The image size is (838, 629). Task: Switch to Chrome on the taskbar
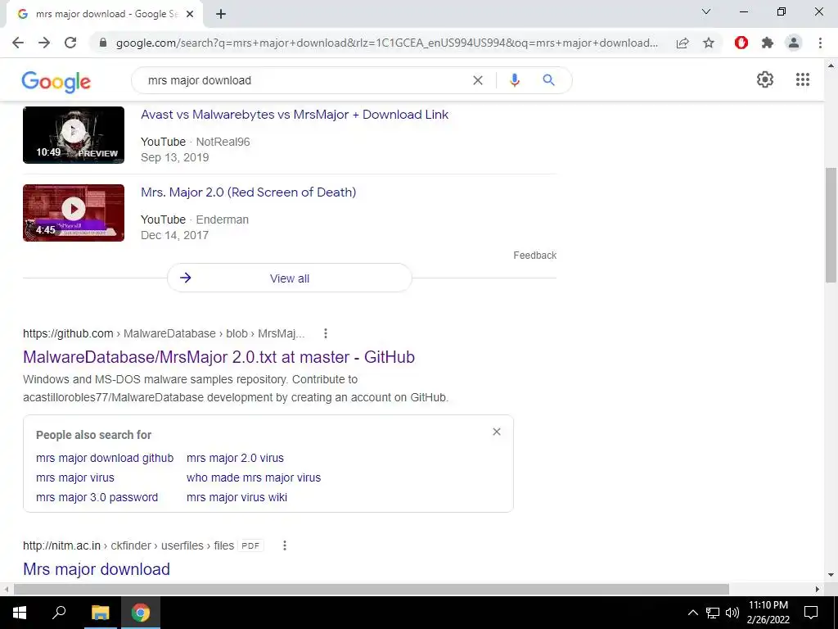pos(141,613)
